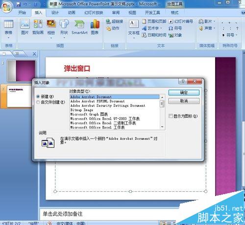The height and width of the screenshot is (225, 245).
Task: Close the insert object dialog
Action: (195, 81)
